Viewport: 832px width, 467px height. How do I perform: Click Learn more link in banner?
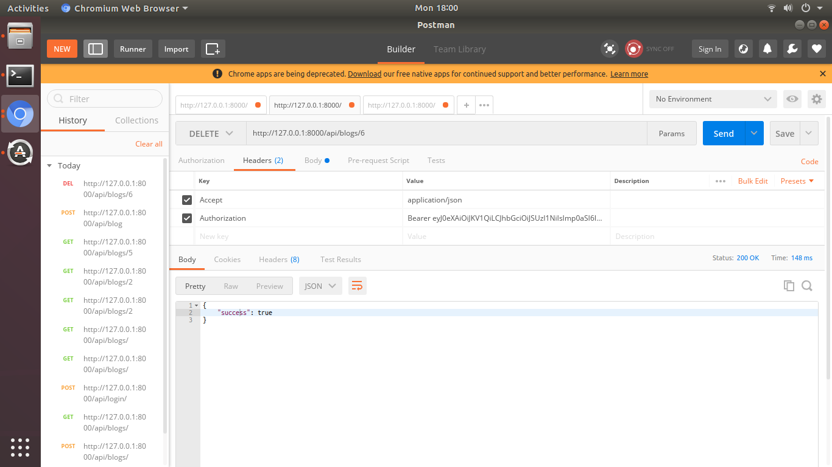(629, 74)
